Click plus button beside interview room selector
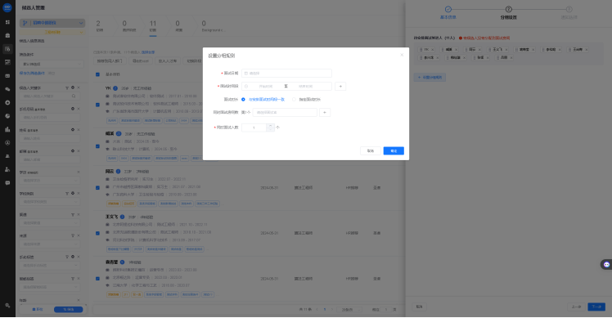Viewport: 612px width, 318px height. [x=325, y=112]
